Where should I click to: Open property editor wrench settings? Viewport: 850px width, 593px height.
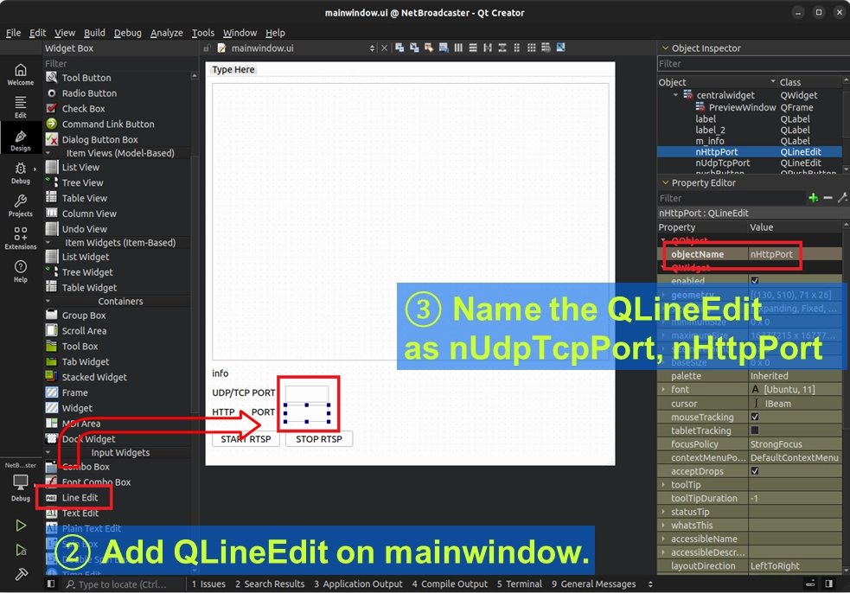(842, 198)
